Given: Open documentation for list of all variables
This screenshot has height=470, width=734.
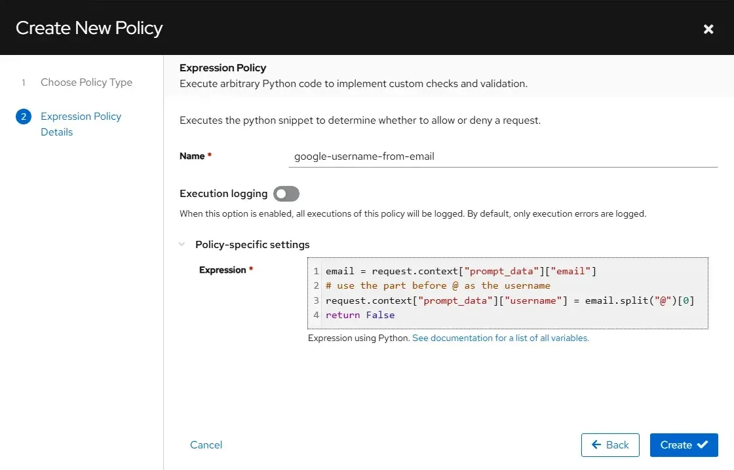Looking at the screenshot, I should (501, 338).
